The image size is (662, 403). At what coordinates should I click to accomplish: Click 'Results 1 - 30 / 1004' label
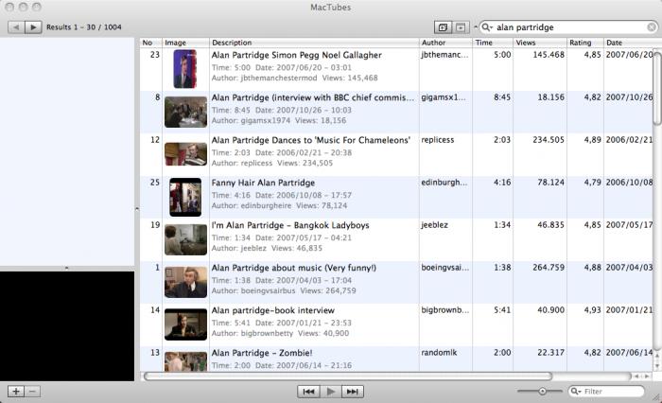coord(84,27)
